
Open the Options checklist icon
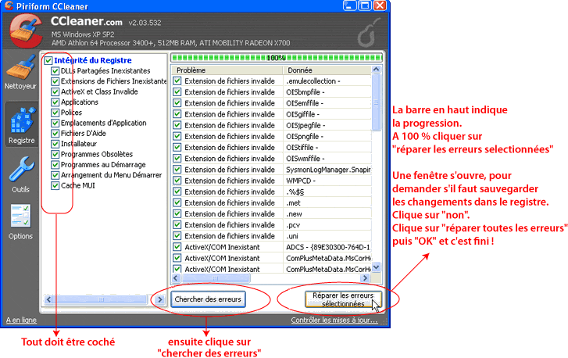click(20, 216)
